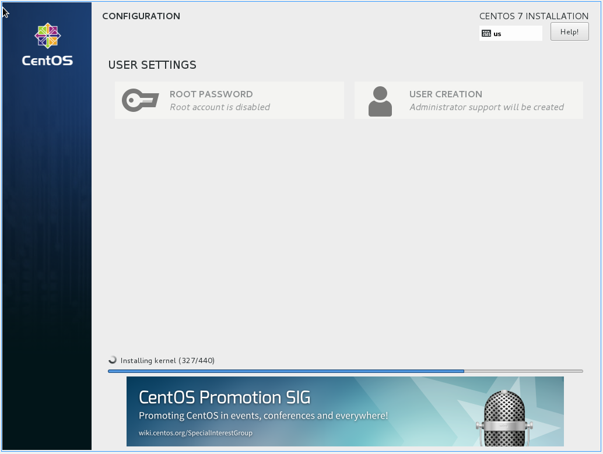Click the CENTOS 7 INSTALLATION title

(534, 16)
